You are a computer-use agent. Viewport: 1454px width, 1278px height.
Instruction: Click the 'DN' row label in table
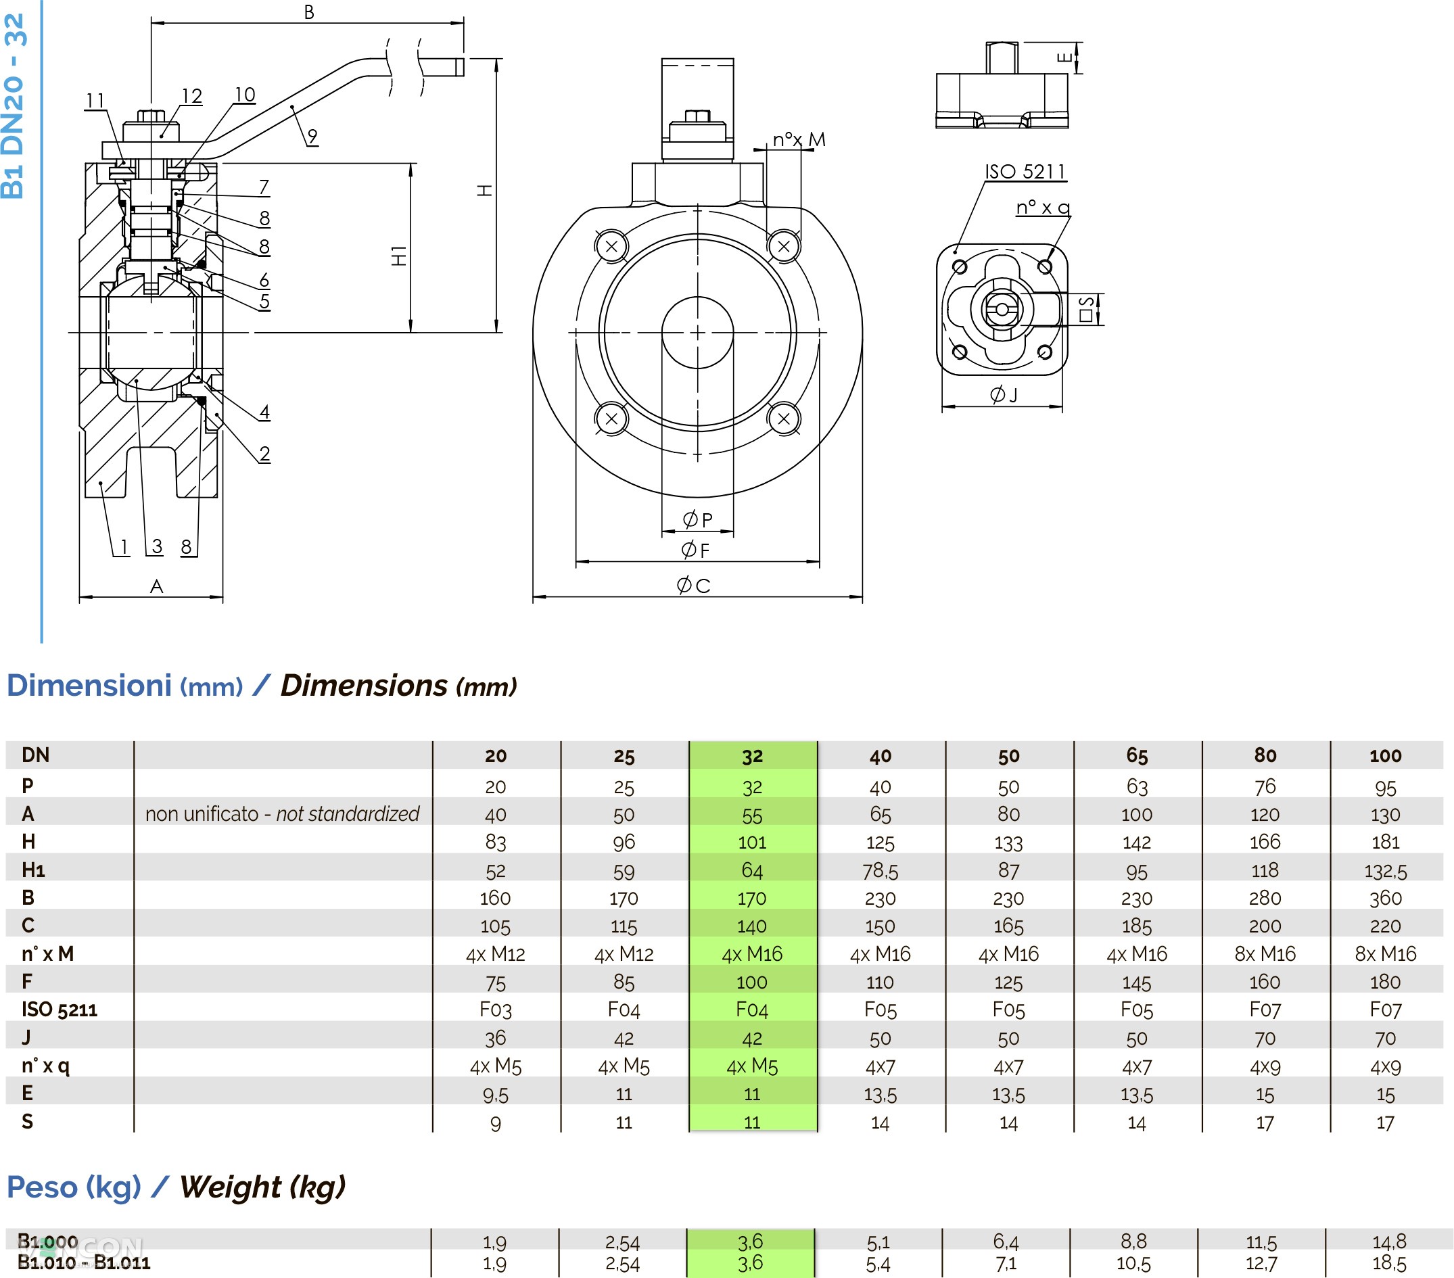click(x=36, y=755)
